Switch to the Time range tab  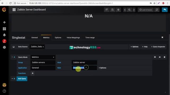tap(90, 37)
